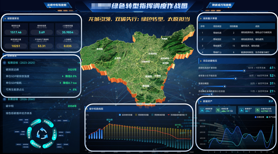278x154 pixels.
Task: Click the circular icon beside 长期目标
Action: coord(4,99)
